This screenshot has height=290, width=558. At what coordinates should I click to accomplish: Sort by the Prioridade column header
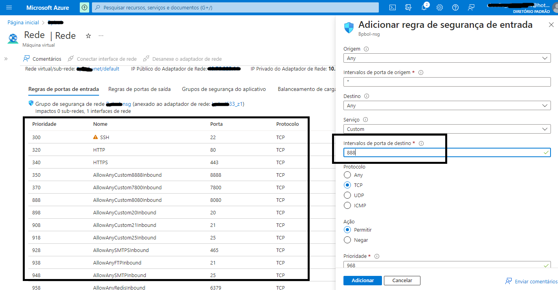pyautogui.click(x=44, y=124)
